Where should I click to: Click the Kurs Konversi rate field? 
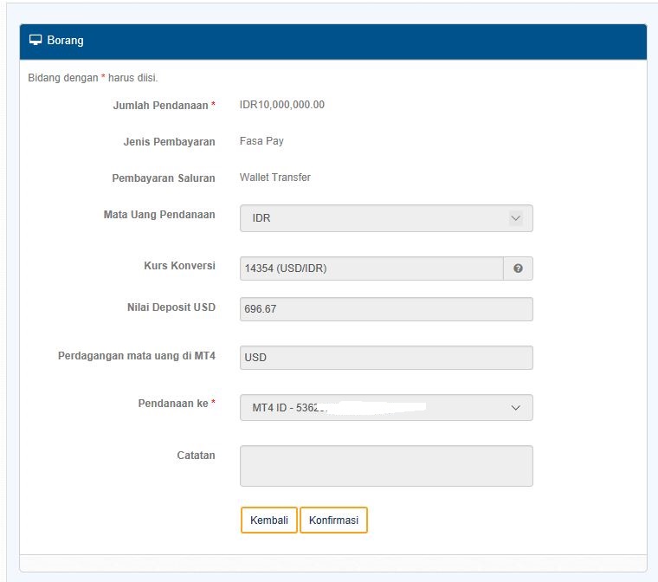pos(371,268)
